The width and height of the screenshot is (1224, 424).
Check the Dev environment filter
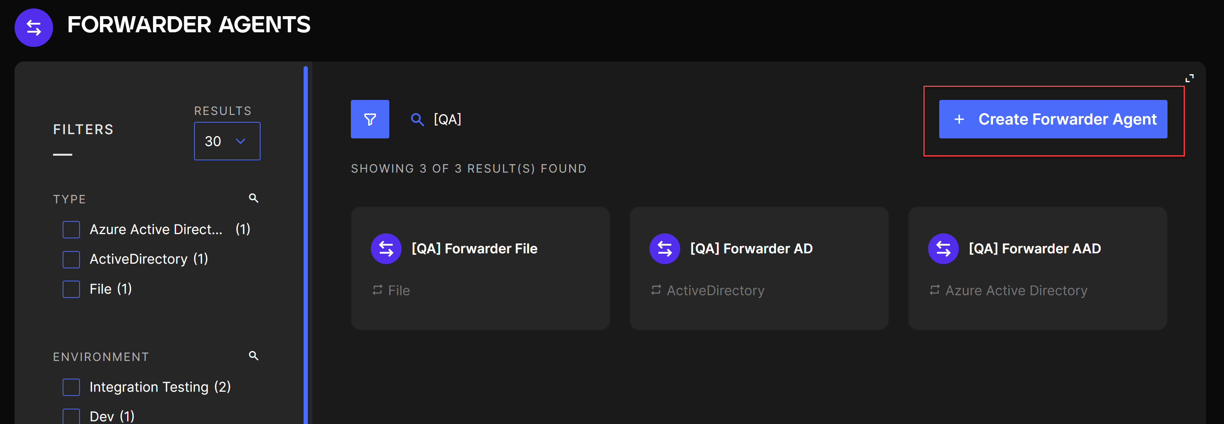[x=71, y=416]
